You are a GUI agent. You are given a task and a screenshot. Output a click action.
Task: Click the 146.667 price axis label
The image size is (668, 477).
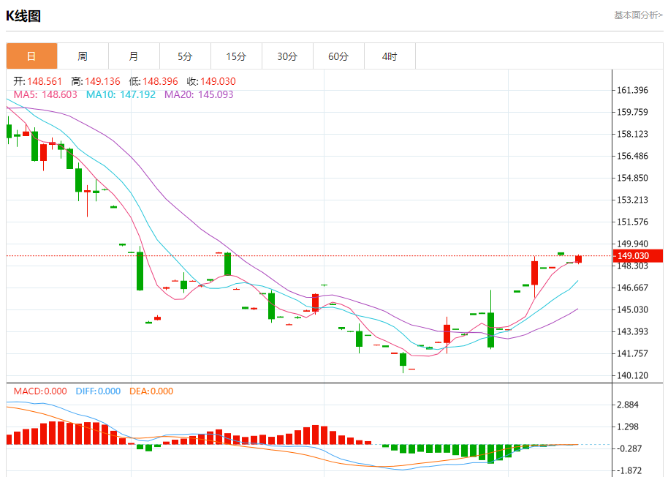[632, 288]
